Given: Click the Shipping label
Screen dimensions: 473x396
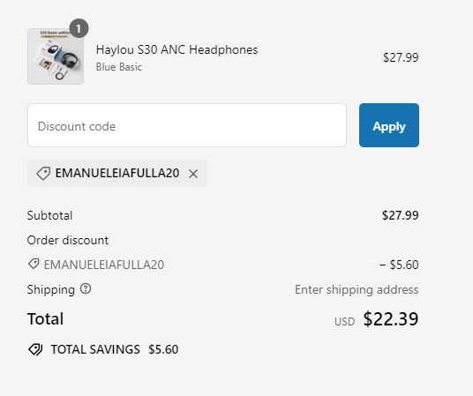Looking at the screenshot, I should point(51,289).
